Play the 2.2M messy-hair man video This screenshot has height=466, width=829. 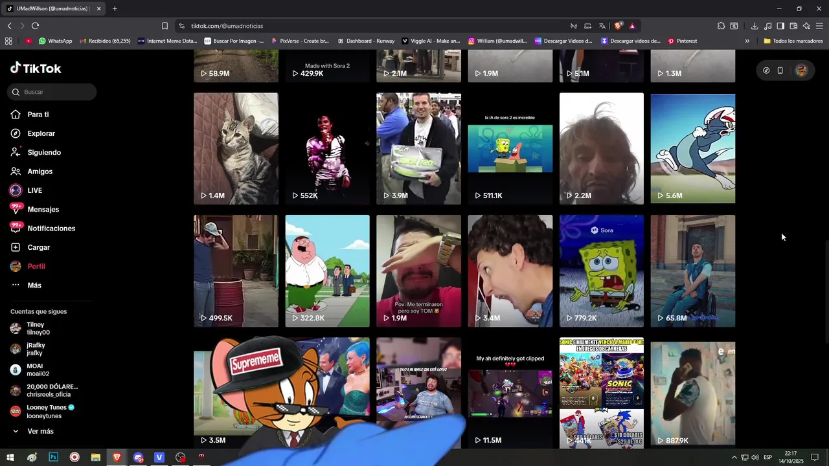[602, 148]
